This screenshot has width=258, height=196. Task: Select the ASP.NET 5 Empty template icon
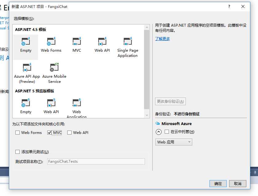pos(26,103)
